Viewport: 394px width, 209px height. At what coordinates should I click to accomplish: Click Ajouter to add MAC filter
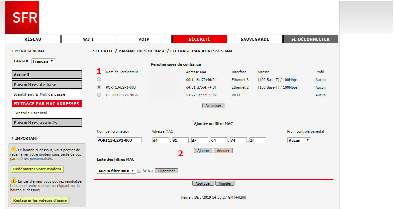[203, 151]
